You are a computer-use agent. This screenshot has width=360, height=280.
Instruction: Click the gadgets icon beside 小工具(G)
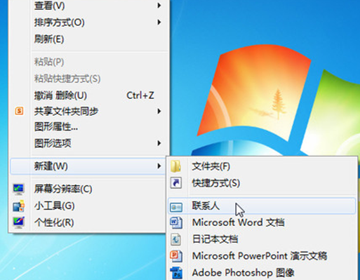point(19,206)
